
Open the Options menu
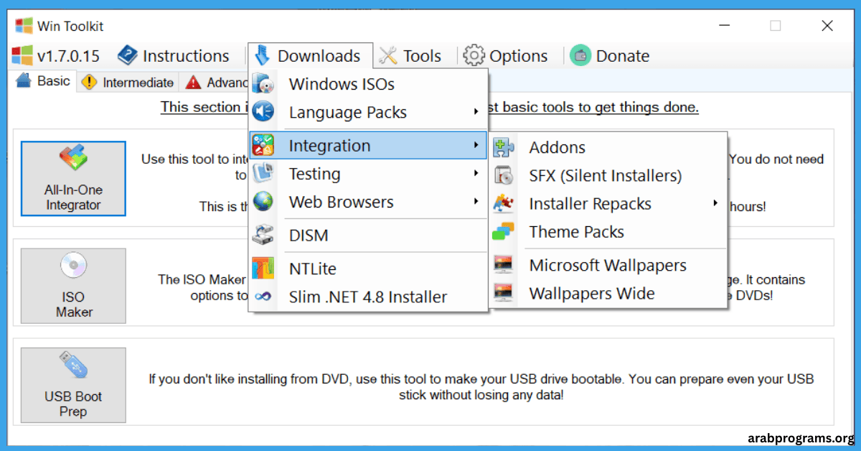(505, 55)
